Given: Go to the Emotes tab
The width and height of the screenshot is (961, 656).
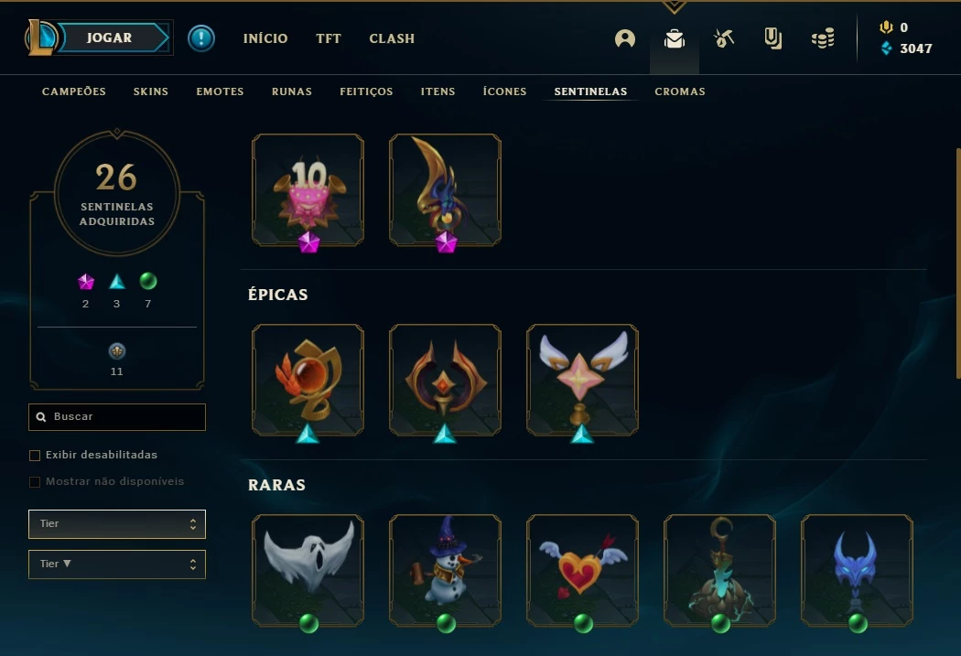Looking at the screenshot, I should tap(220, 91).
